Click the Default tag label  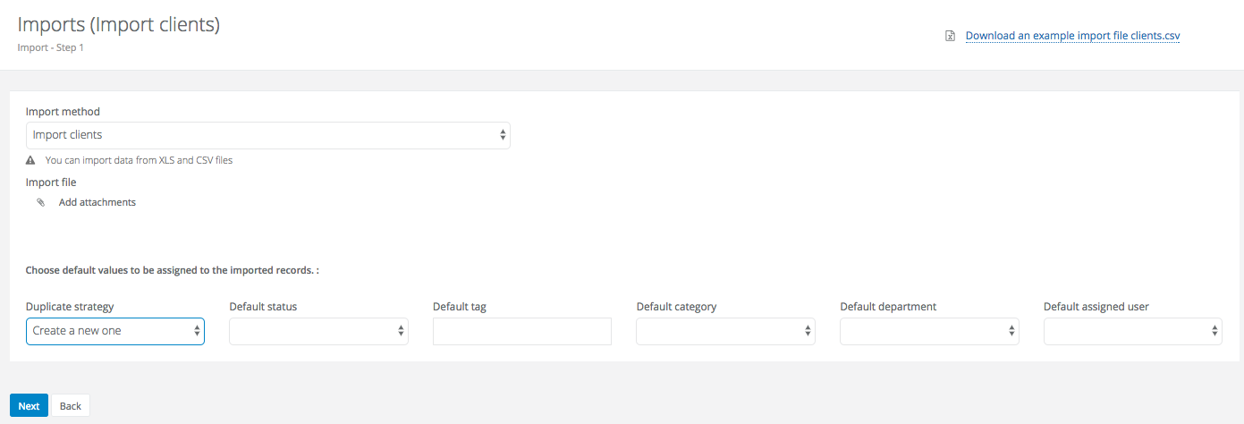point(459,307)
